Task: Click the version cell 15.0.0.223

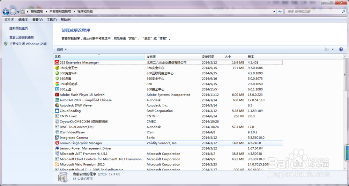Action: [255, 95]
